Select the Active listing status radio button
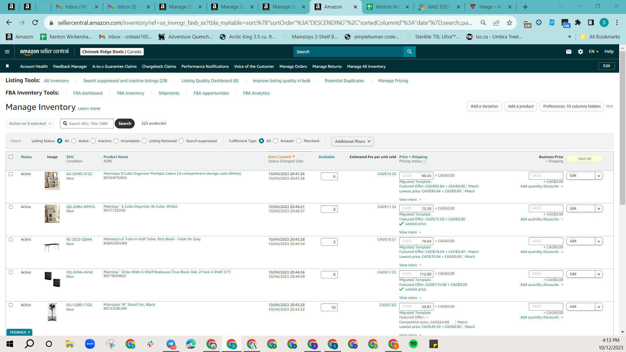626x352 pixels. [x=74, y=141]
